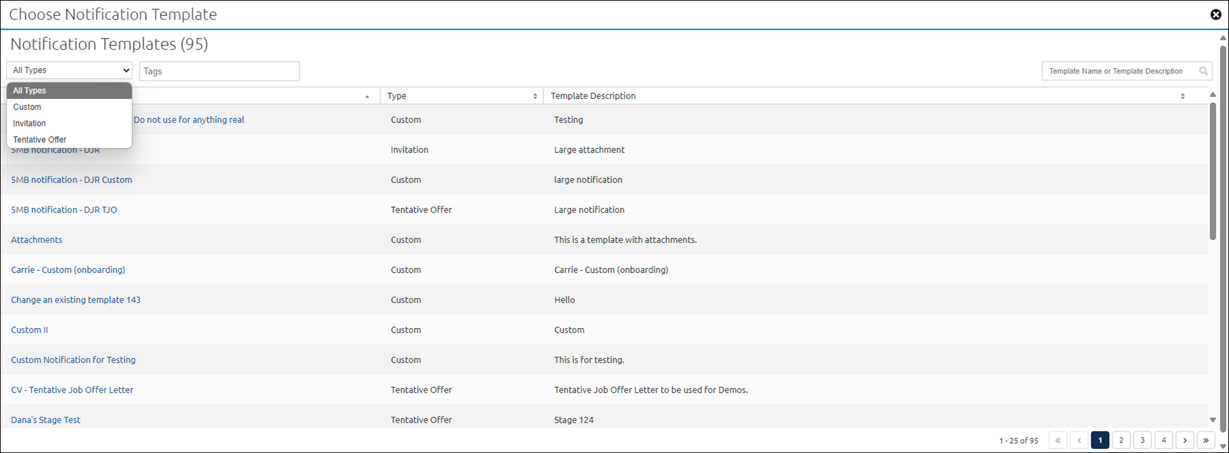This screenshot has width=1229, height=453.
Task: Choose Custom from the type dropdown
Action: [x=69, y=107]
